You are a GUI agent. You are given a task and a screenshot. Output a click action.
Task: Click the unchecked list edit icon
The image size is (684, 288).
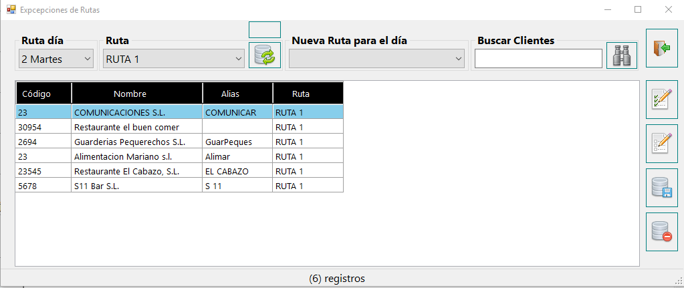click(662, 144)
